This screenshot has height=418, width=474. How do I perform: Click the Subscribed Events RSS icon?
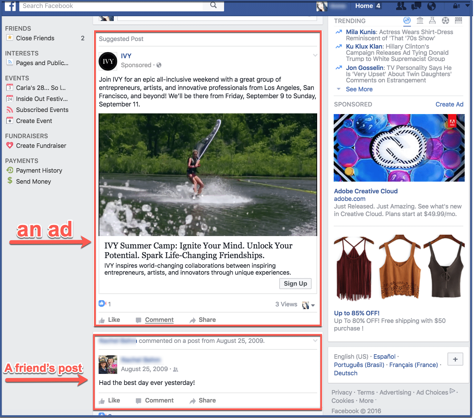10,110
